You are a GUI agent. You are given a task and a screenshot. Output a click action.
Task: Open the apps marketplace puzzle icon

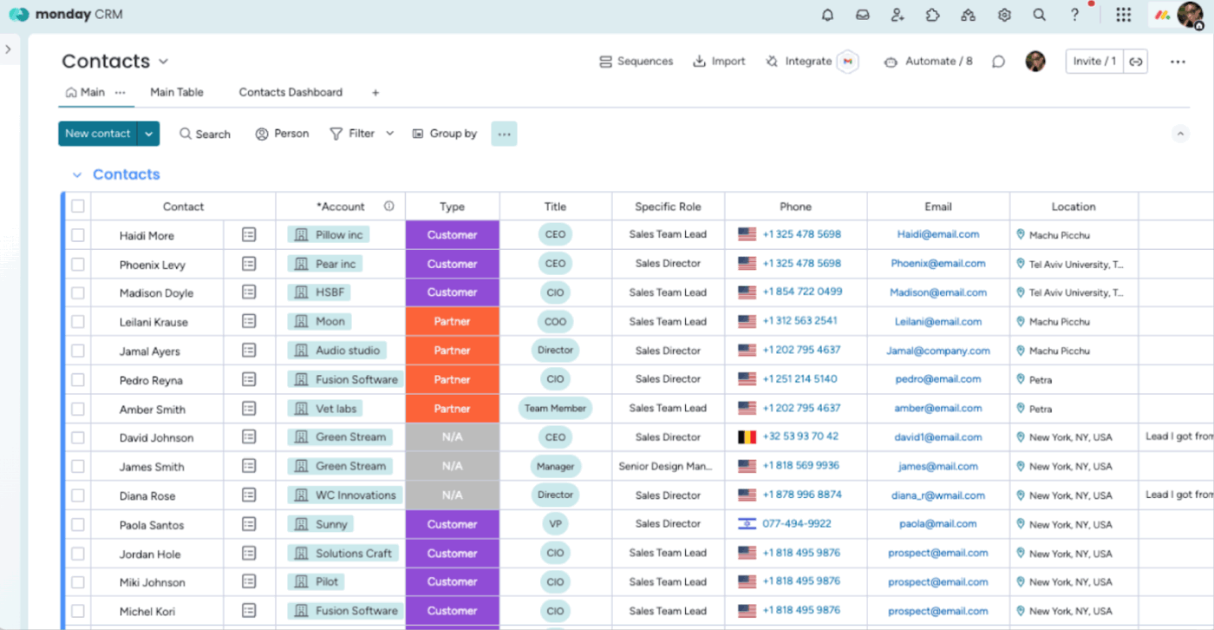tap(932, 15)
